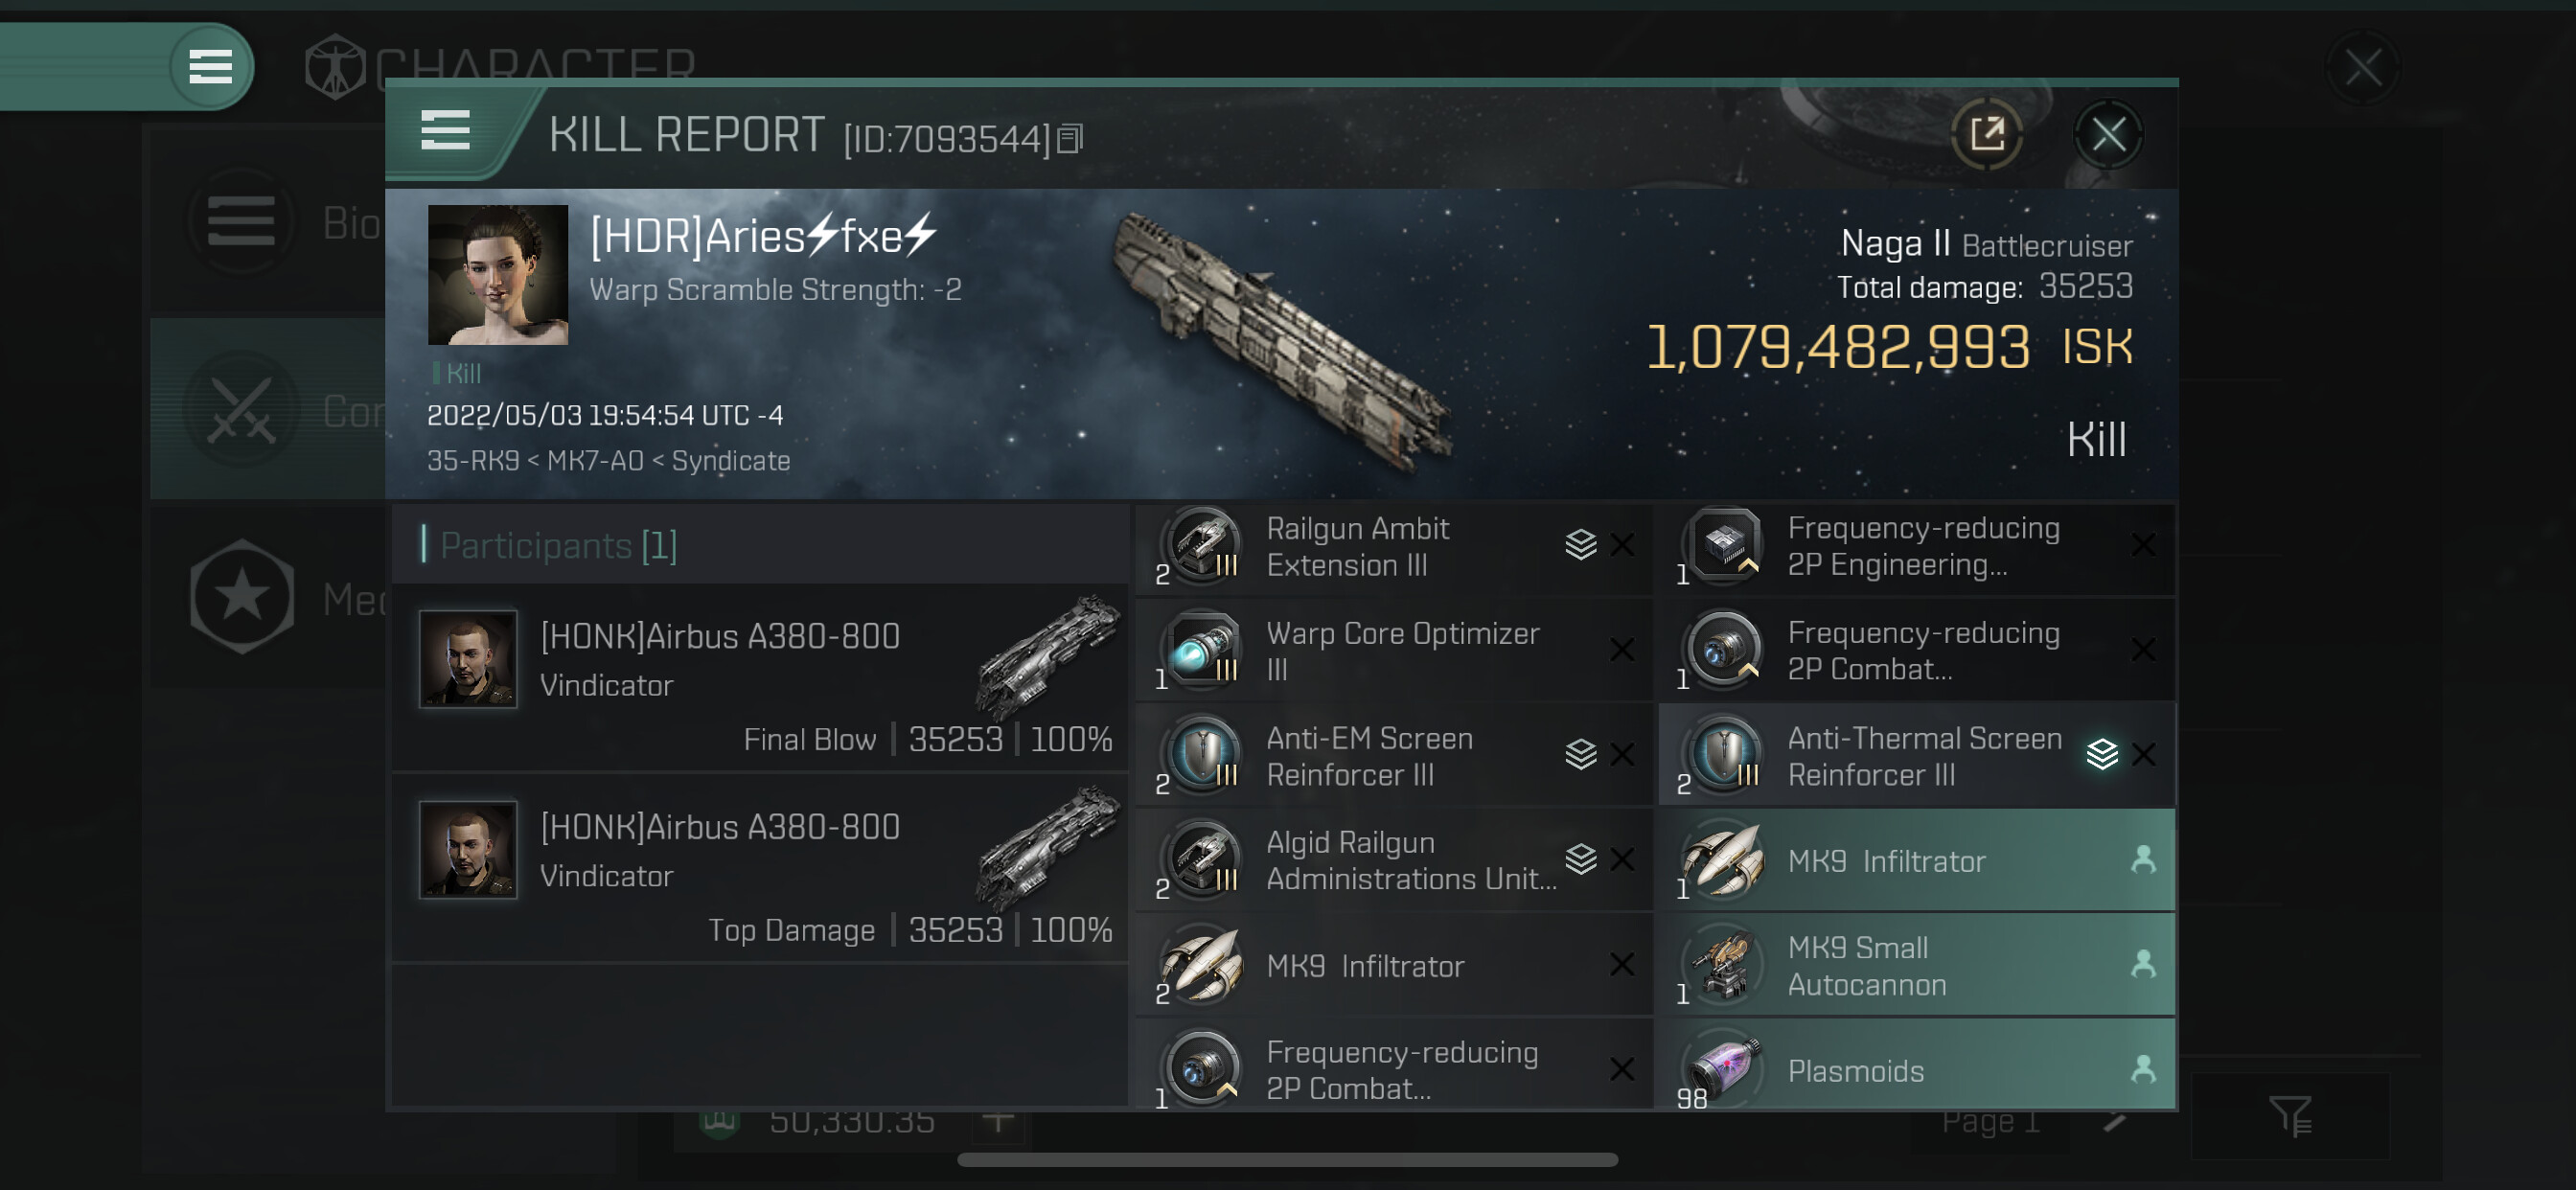This screenshot has height=1190, width=2576.
Task: Click the Plasmoids item icon
Action: tap(1725, 1069)
